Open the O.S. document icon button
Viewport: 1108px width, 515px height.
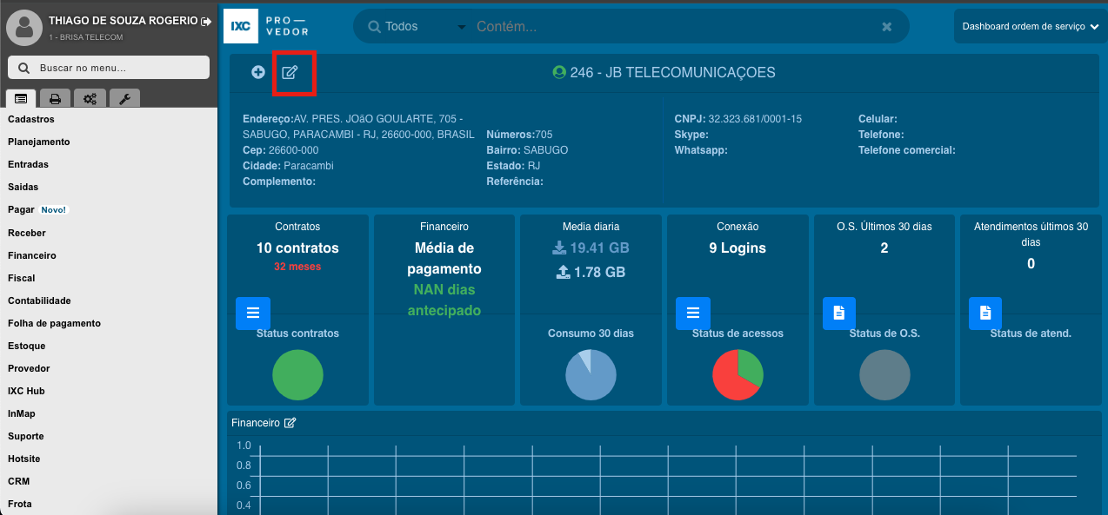(839, 313)
